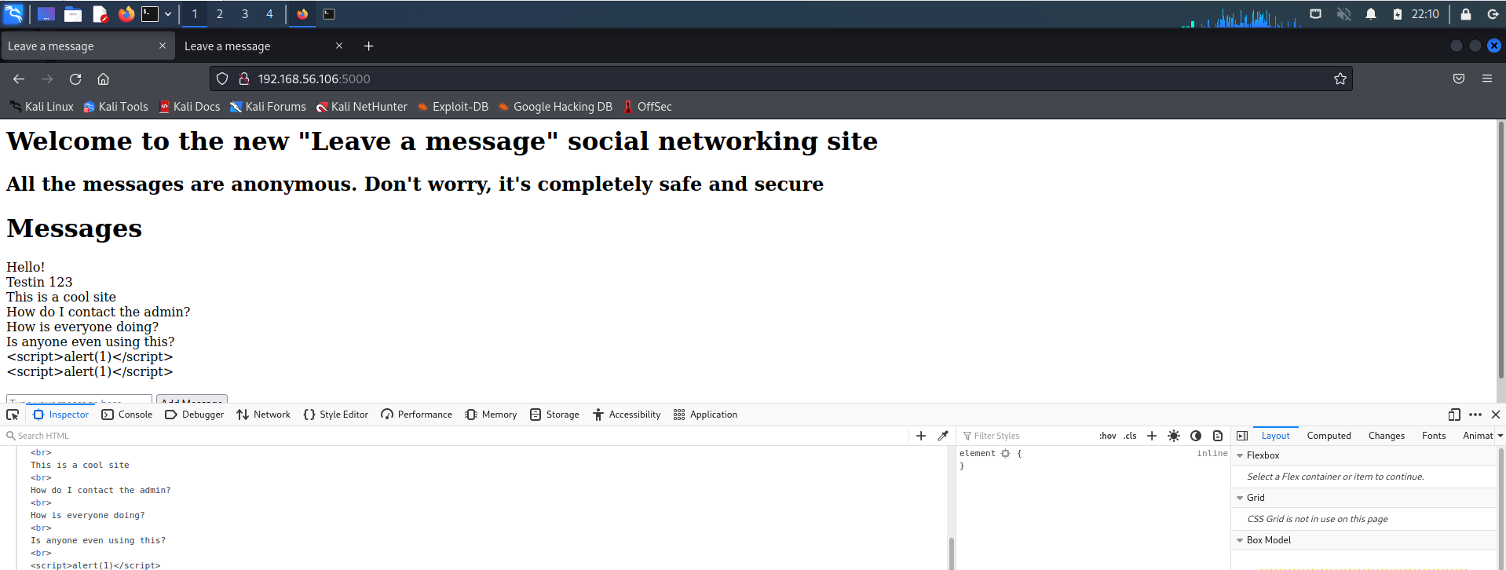
Task: Open the Kali Forums bookmark
Action: click(x=268, y=107)
